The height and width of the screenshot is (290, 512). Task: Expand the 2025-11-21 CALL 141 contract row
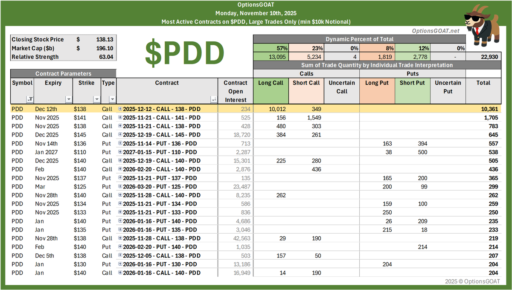pyautogui.click(x=120, y=118)
